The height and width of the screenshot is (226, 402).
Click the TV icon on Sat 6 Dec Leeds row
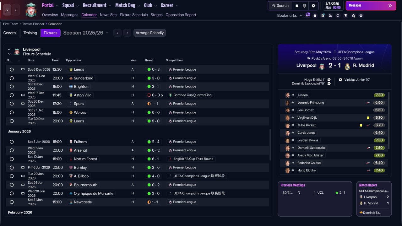[x=23, y=69]
